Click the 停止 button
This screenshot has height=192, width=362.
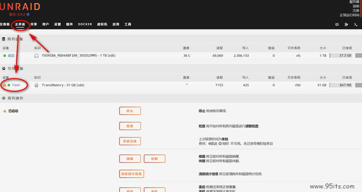pyautogui.click(x=130, y=111)
